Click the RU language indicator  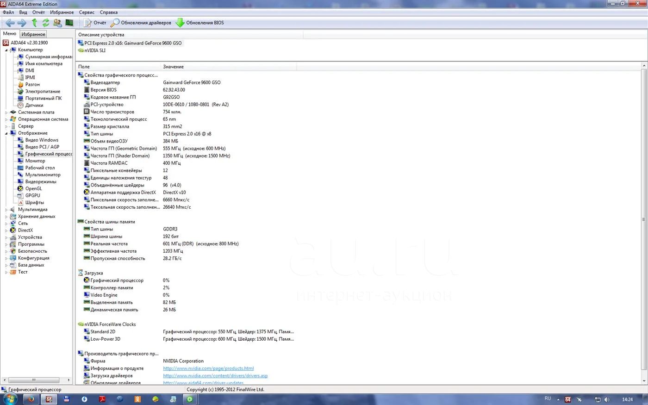pos(548,399)
